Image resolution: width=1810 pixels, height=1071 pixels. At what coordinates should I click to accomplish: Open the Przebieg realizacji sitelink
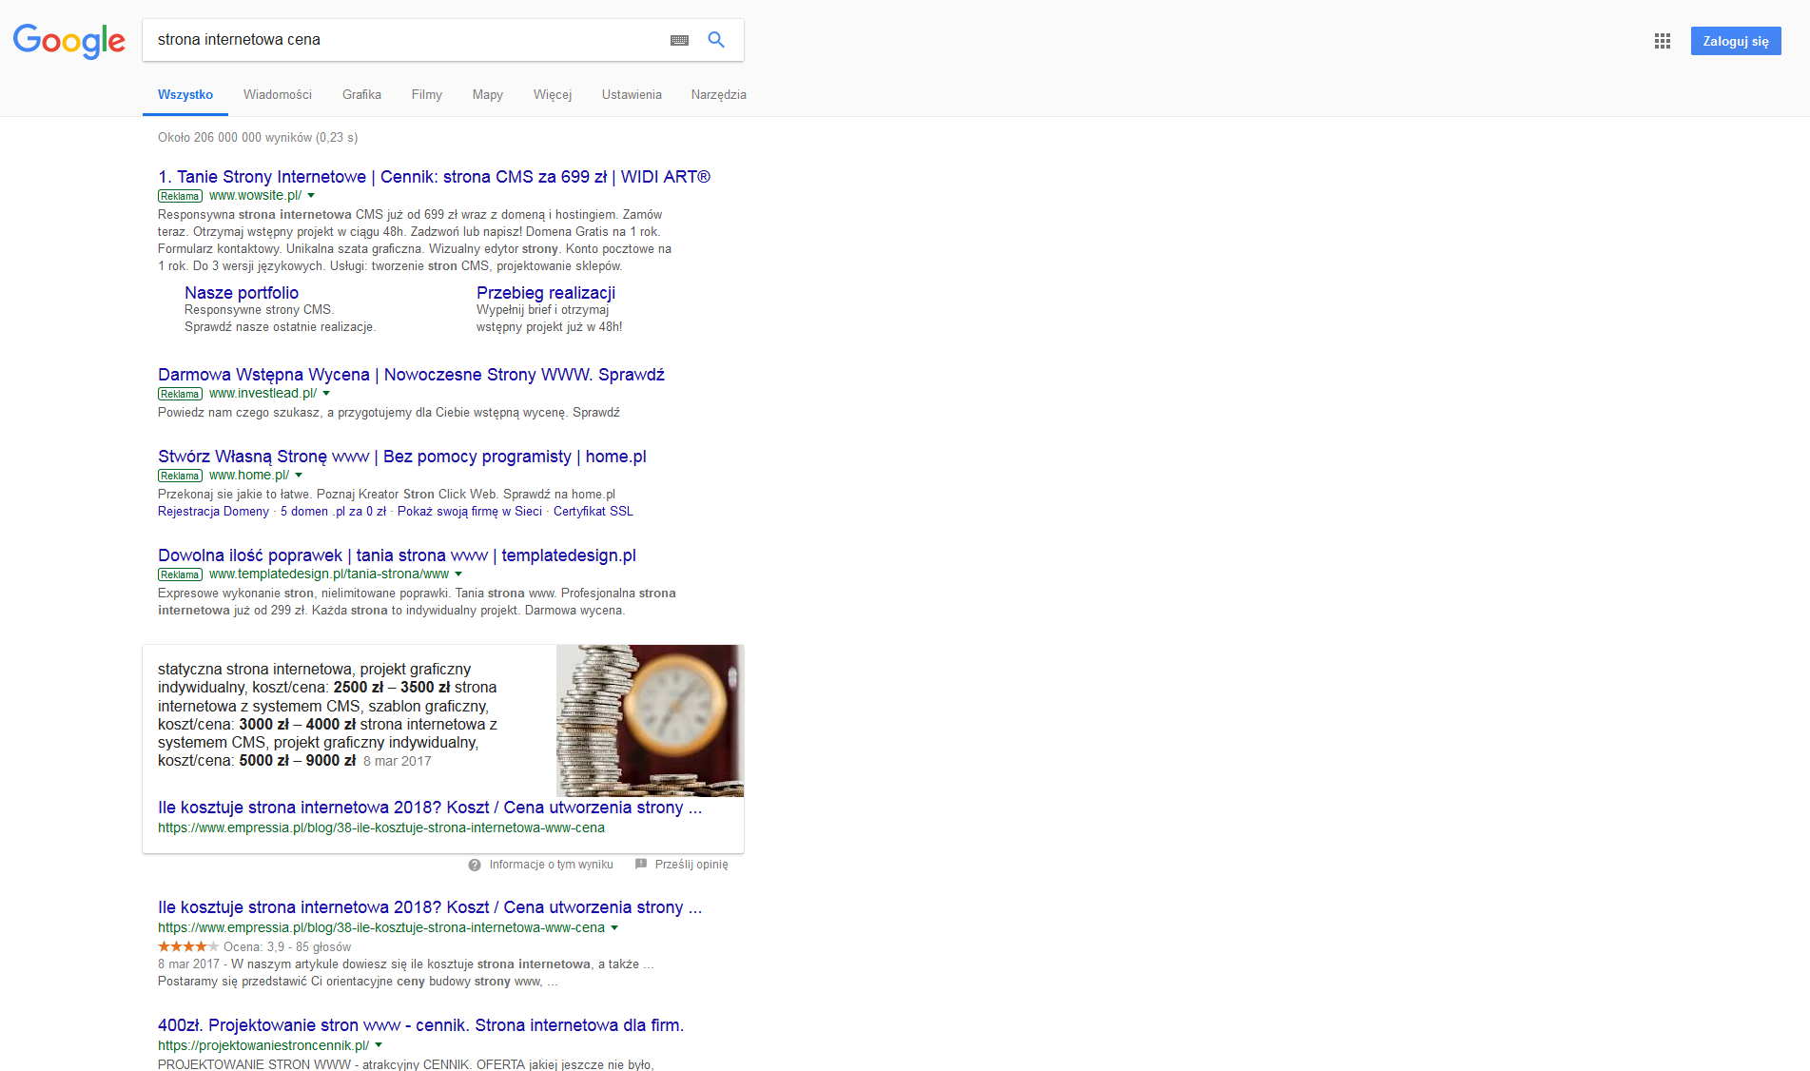[x=546, y=293]
